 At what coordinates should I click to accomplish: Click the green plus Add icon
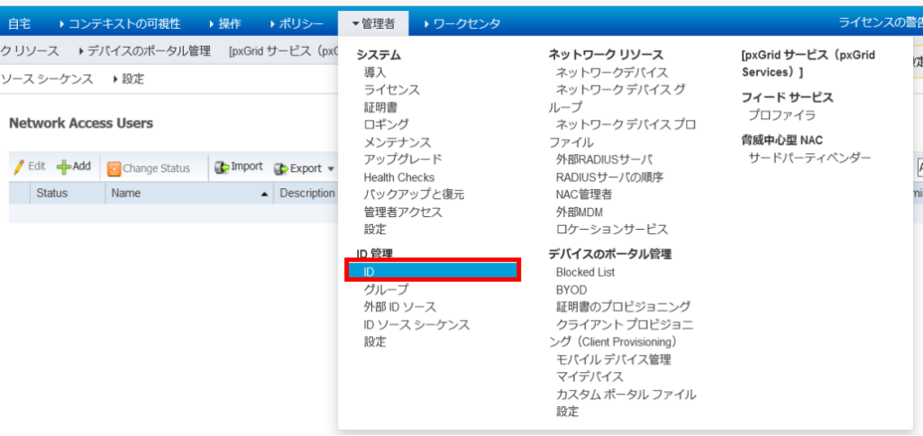64,168
